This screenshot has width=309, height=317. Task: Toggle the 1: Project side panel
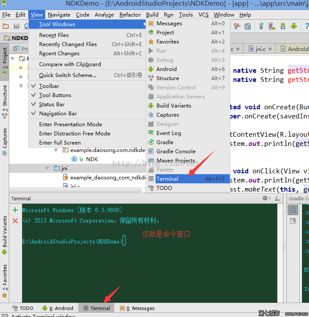click(4, 62)
